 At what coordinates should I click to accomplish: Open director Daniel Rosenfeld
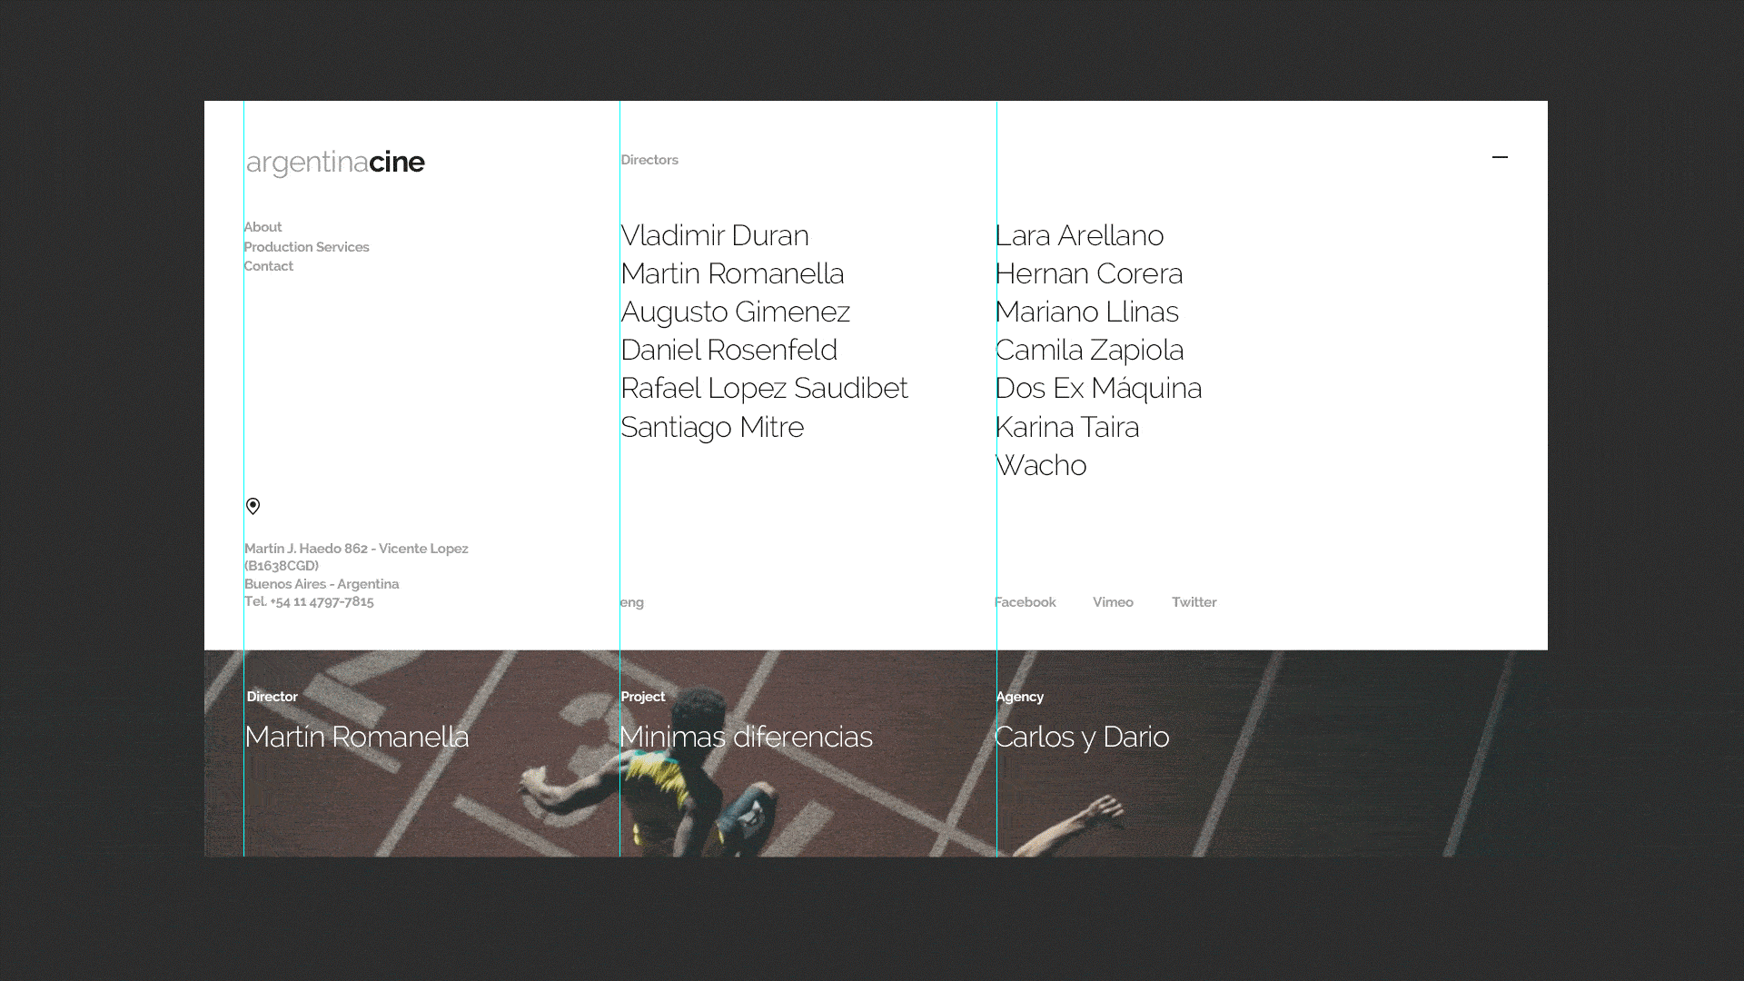[x=728, y=350]
